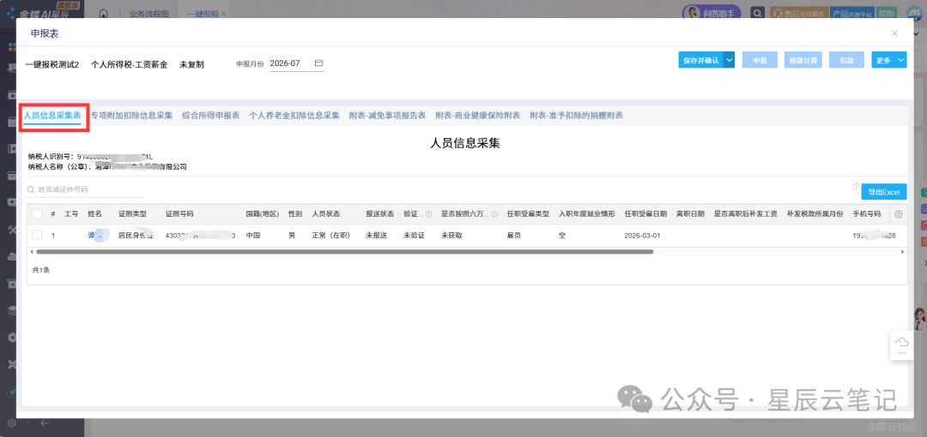Close the 申报表 dialog

coord(894,33)
